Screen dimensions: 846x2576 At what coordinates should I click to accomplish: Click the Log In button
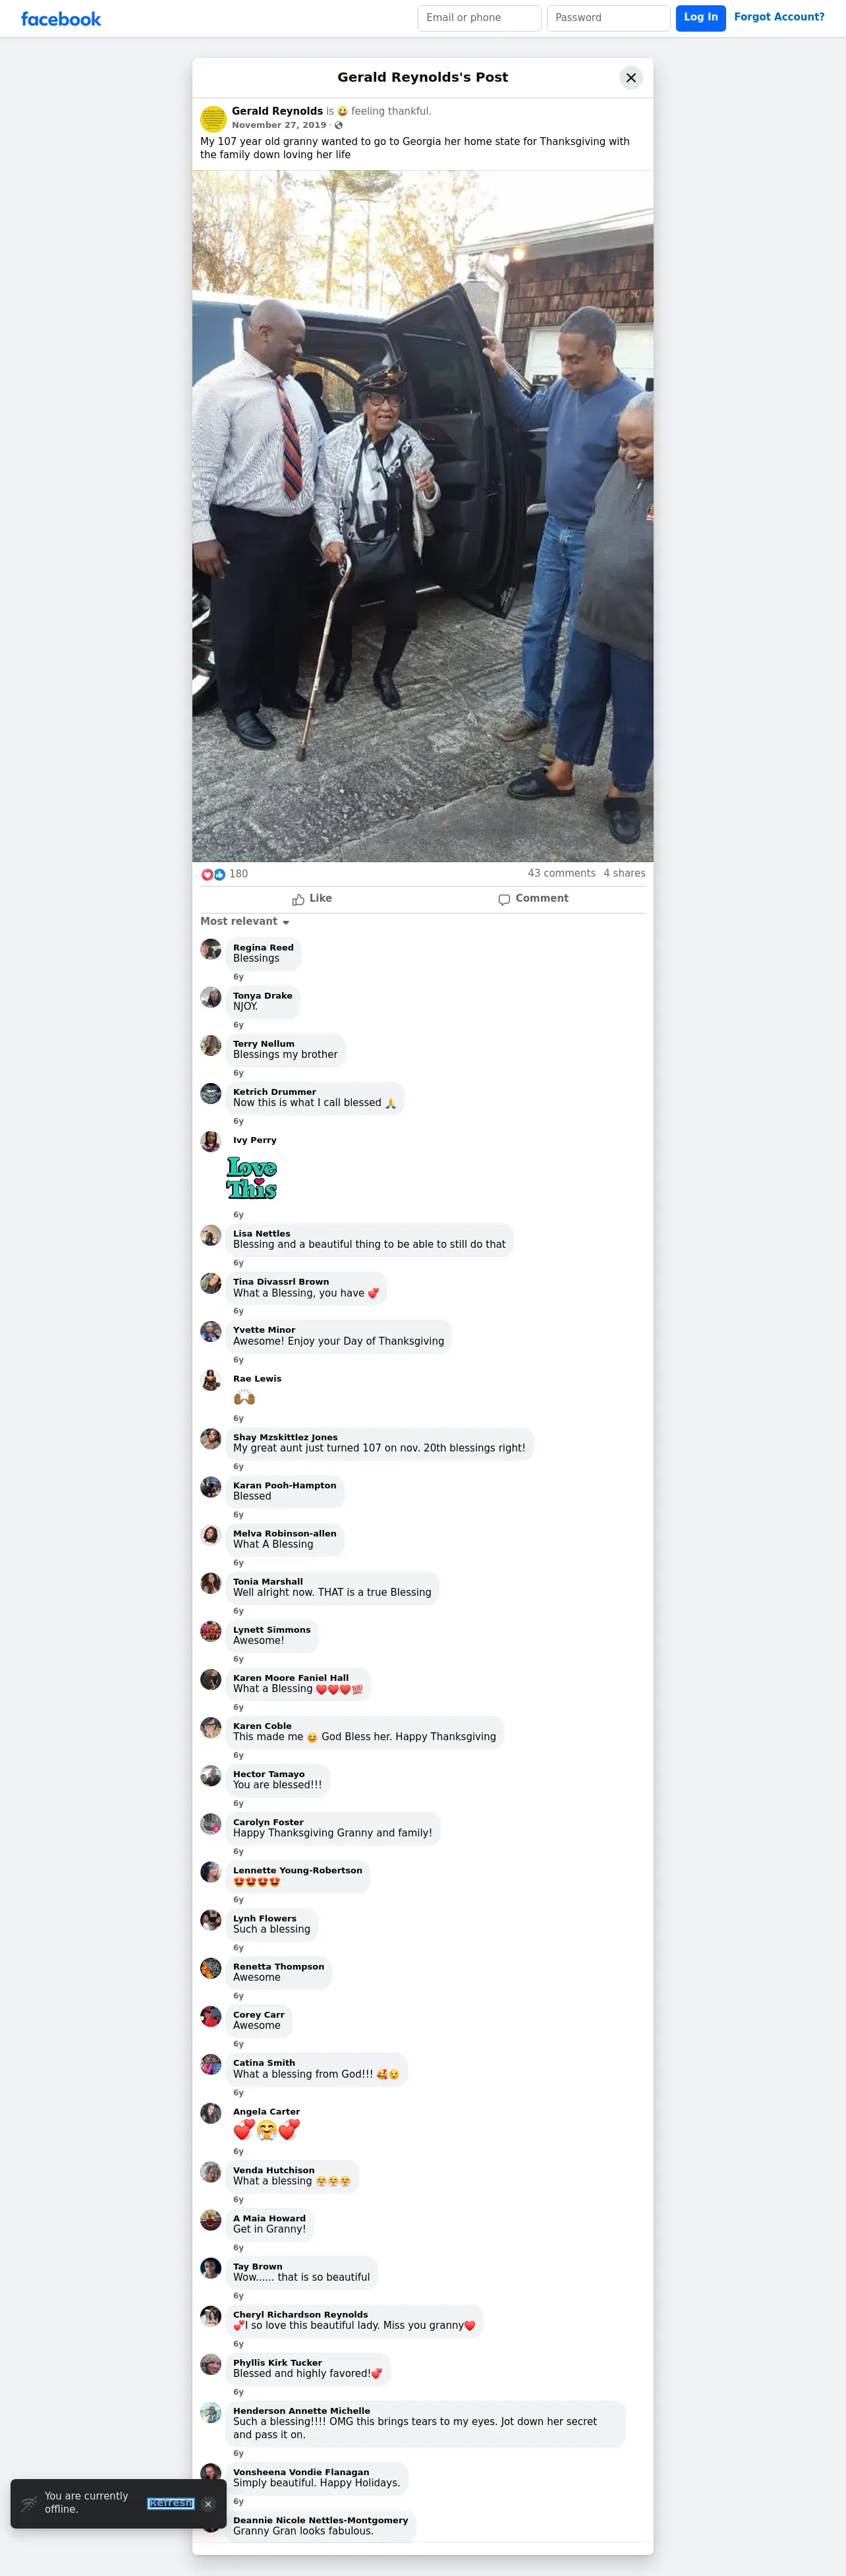tap(701, 18)
